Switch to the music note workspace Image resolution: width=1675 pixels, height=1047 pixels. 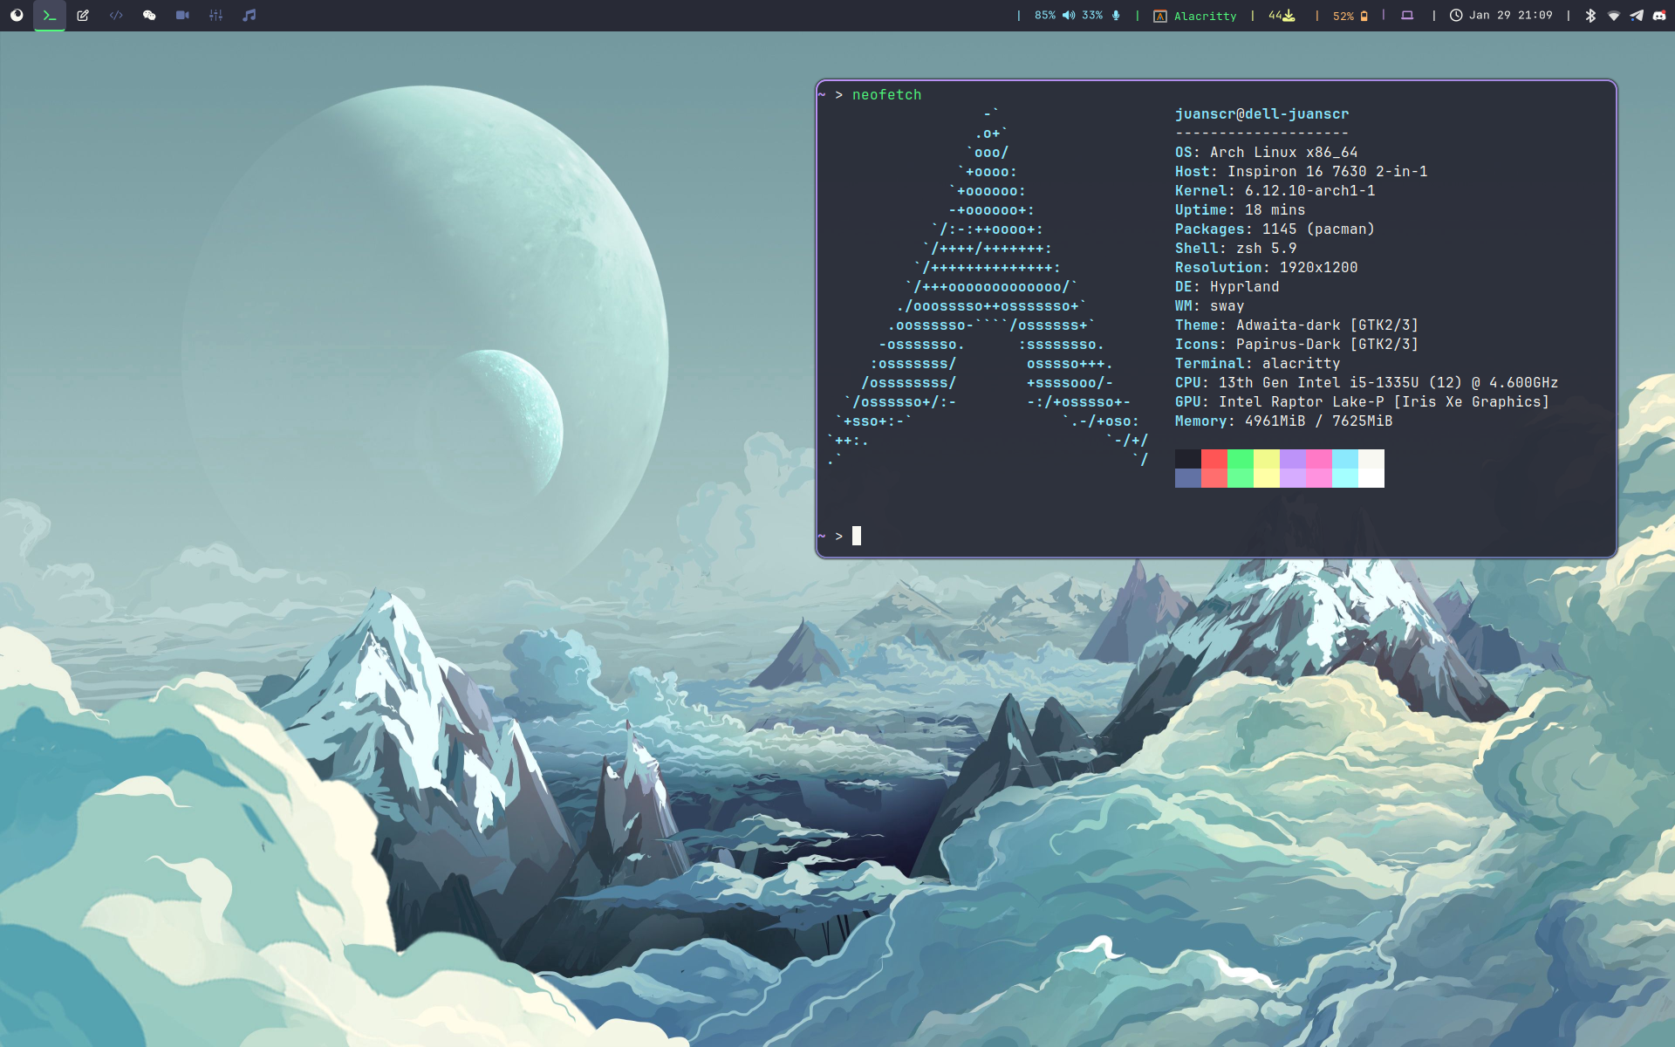pyautogui.click(x=250, y=15)
